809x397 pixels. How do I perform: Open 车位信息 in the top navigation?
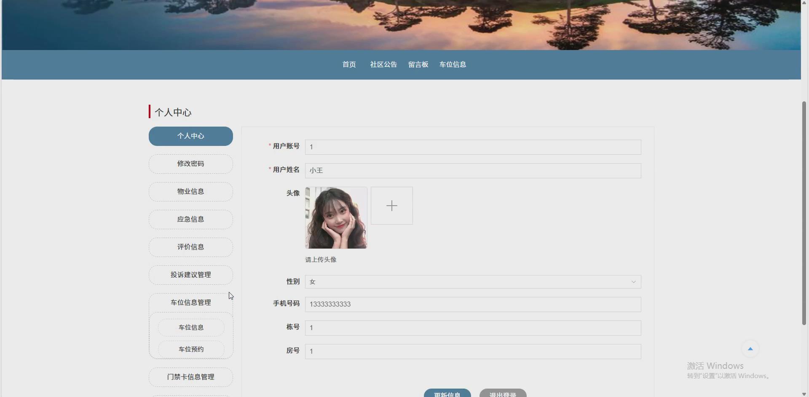(x=452, y=64)
